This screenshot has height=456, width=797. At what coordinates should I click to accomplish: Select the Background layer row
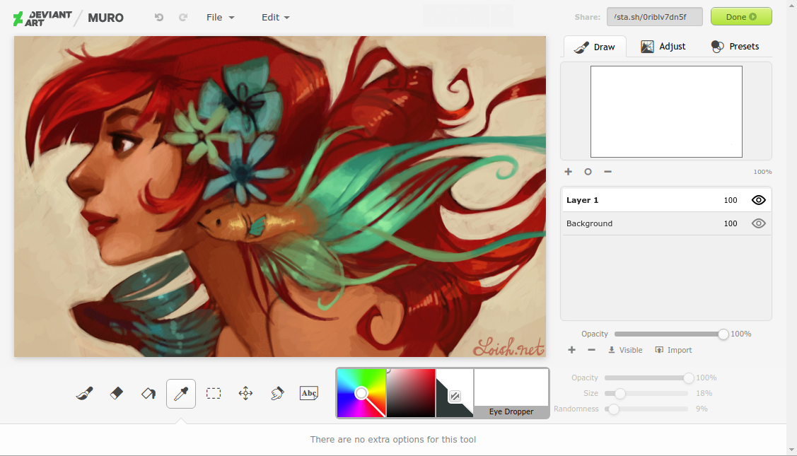pos(666,223)
